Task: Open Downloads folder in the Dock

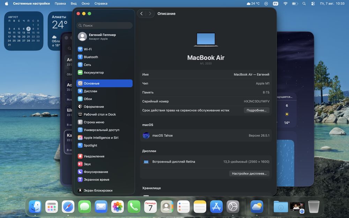Action: 281,206
